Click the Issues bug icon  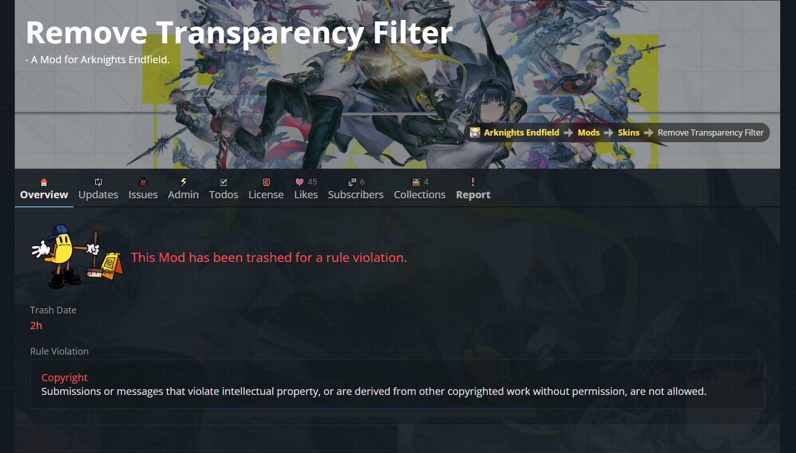[143, 182]
